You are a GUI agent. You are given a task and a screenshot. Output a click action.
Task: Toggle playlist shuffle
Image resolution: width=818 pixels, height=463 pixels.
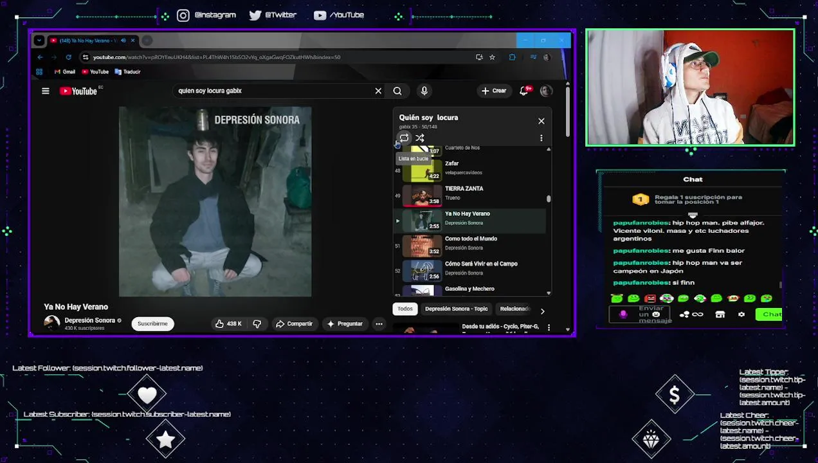pos(419,138)
